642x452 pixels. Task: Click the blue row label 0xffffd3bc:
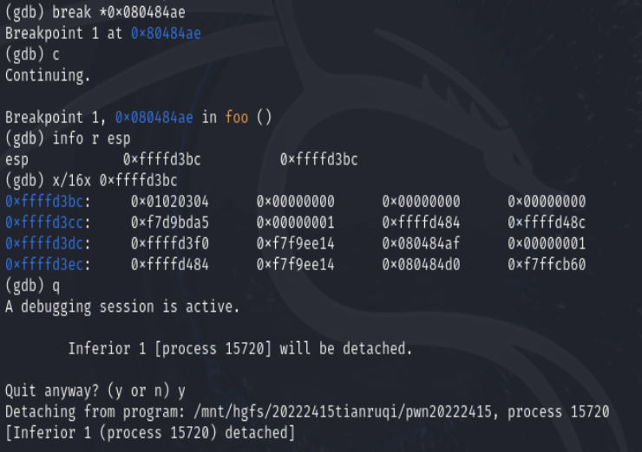[x=49, y=202]
